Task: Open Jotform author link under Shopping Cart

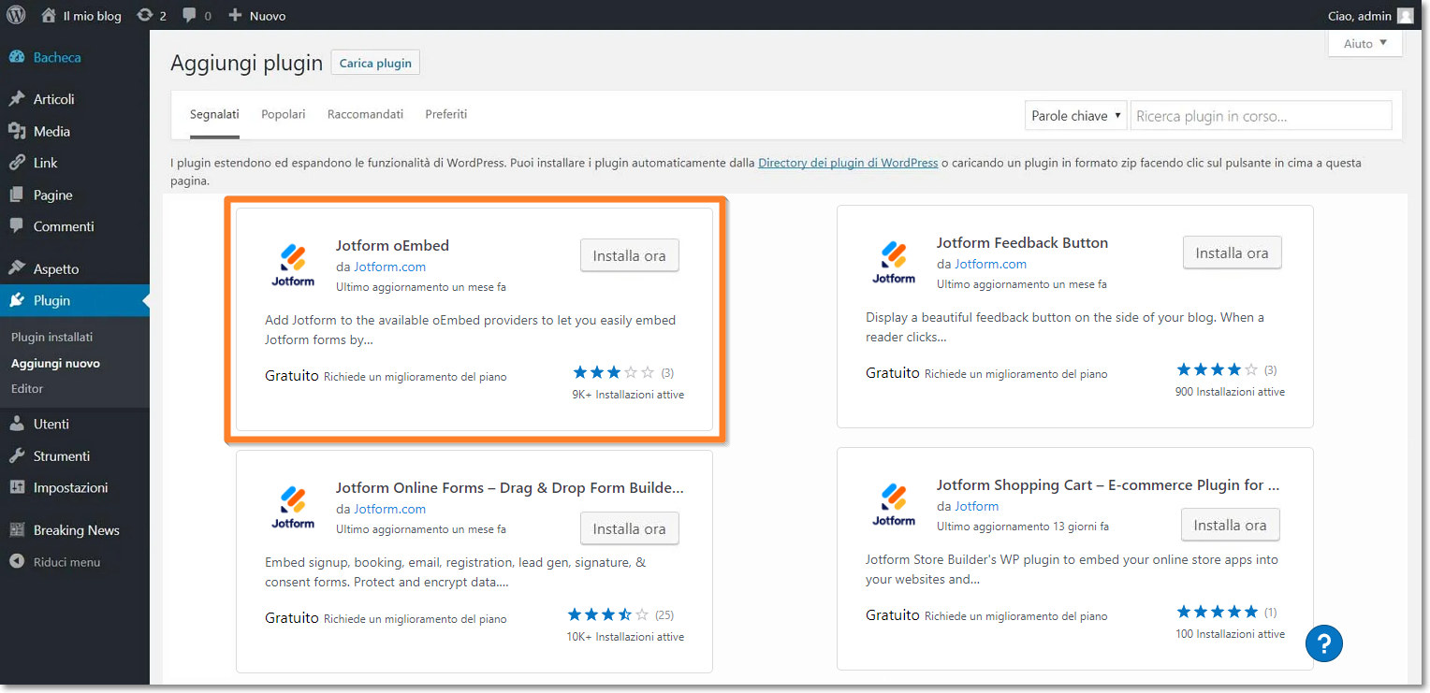Action: [977, 506]
